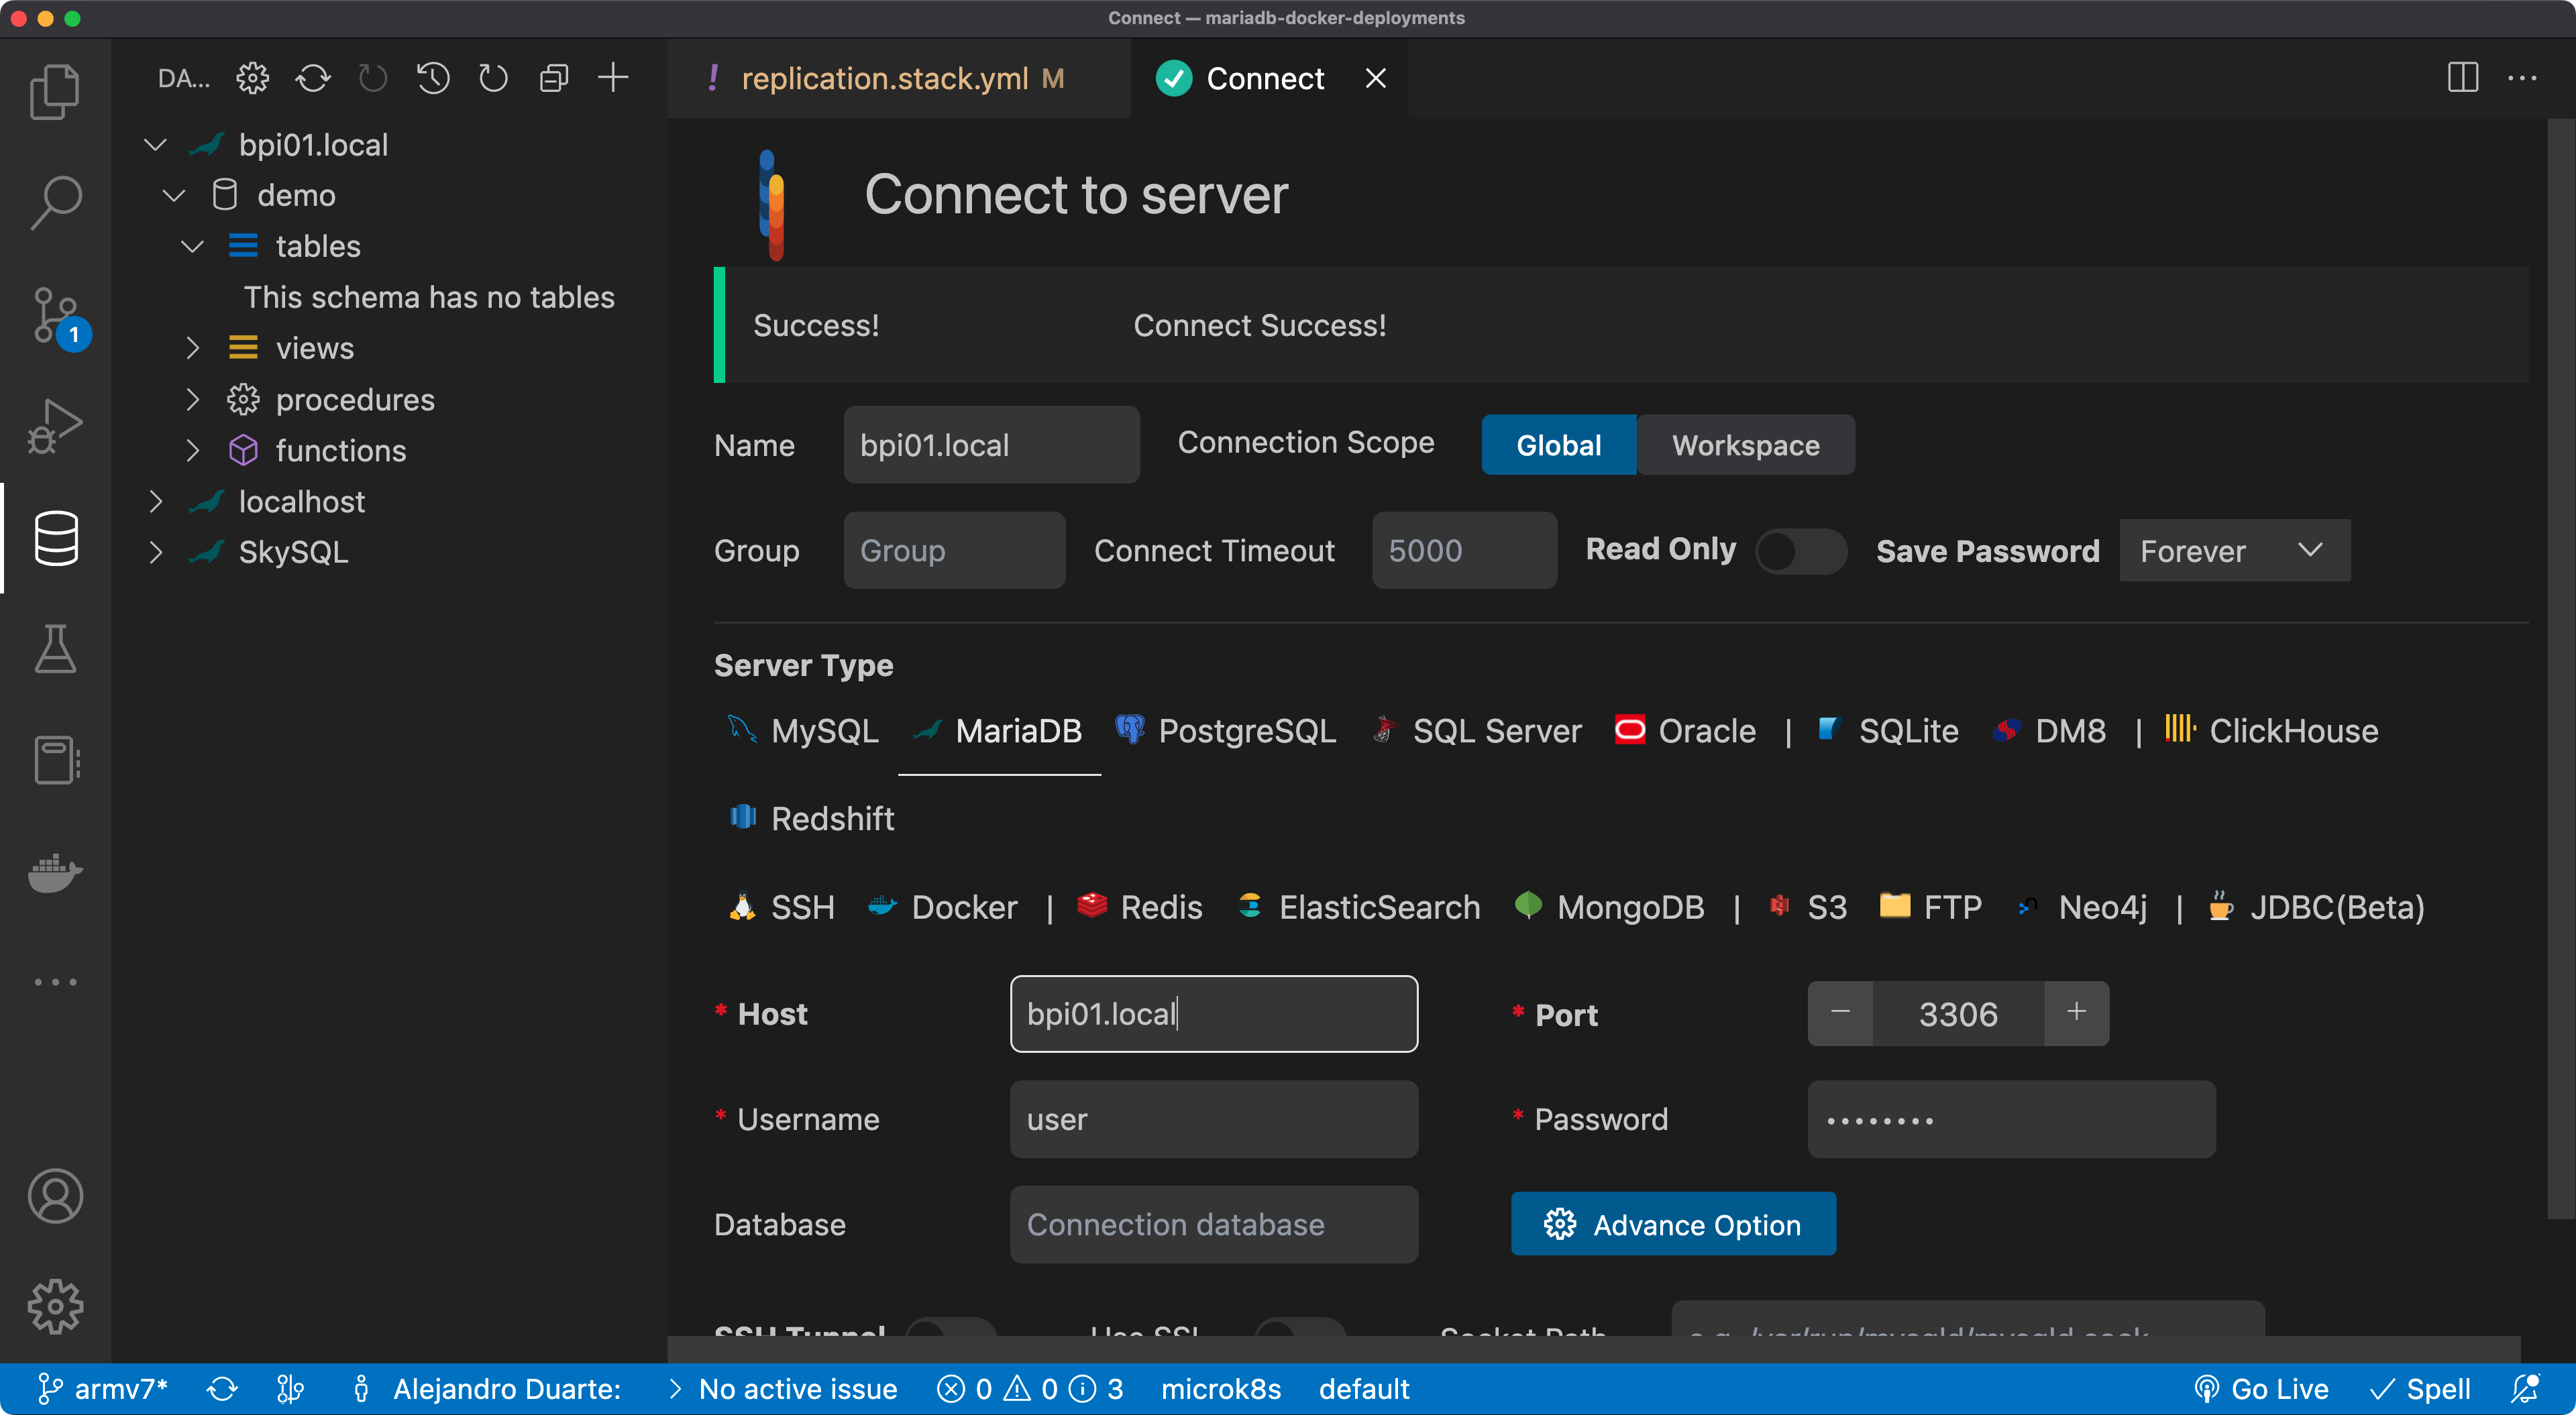
Task: Increase port with the plus stepper
Action: (x=2076, y=1013)
